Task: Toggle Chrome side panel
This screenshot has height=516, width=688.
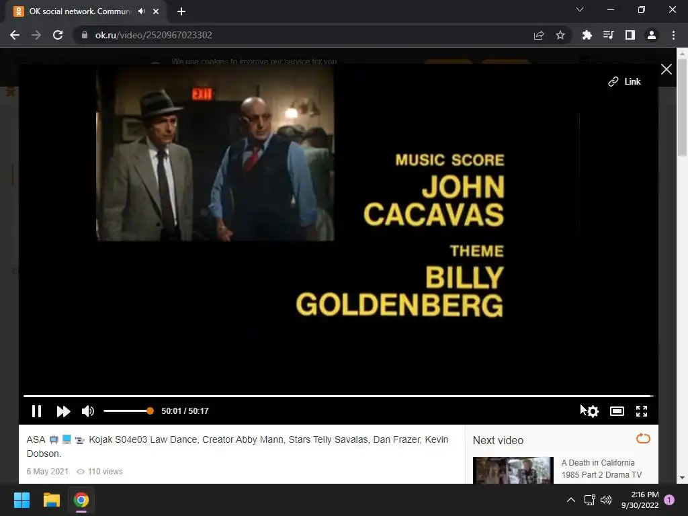Action: coord(630,35)
